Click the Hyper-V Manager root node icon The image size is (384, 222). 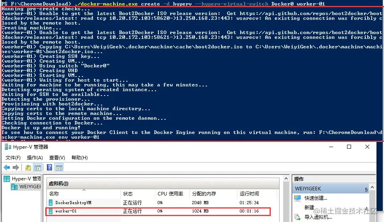pos(7,179)
